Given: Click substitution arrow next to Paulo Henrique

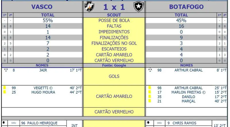Looking at the screenshot, I should 4,123.
